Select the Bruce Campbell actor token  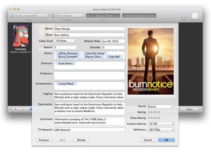click(x=68, y=57)
